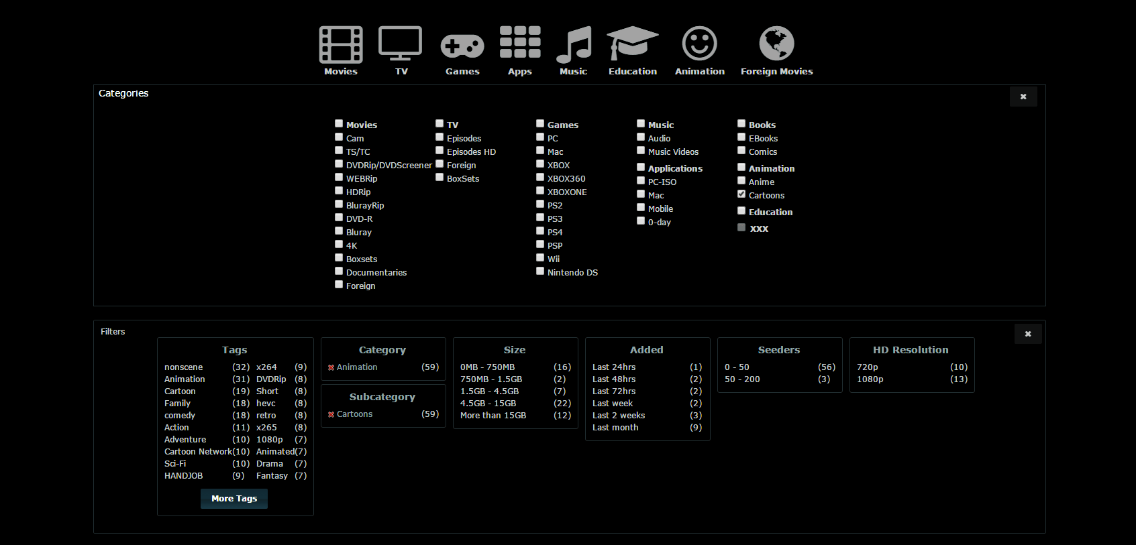
Task: Check the EBooks checkbox
Action: 741,137
